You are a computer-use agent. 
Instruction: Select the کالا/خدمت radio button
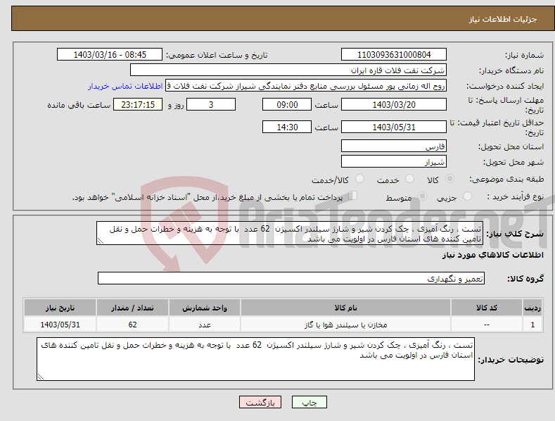point(359,179)
